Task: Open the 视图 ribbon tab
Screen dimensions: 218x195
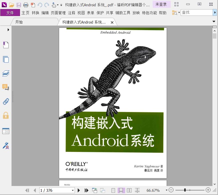Action: pos(81,13)
